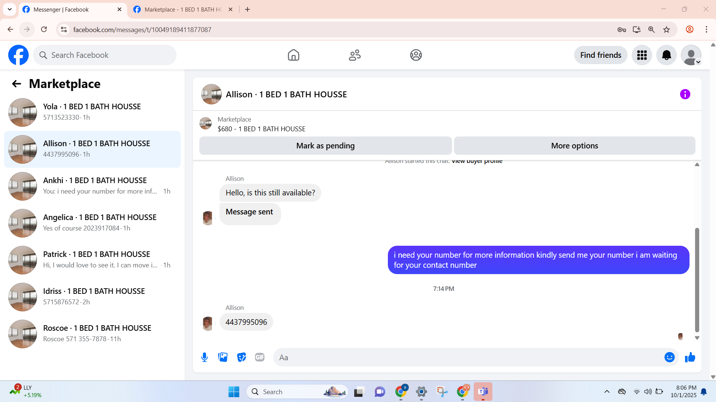Open the Ankhi conversation

(x=92, y=186)
